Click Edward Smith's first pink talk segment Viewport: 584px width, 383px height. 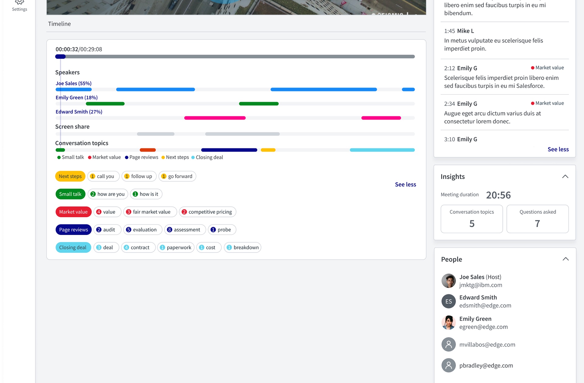[x=215, y=118]
